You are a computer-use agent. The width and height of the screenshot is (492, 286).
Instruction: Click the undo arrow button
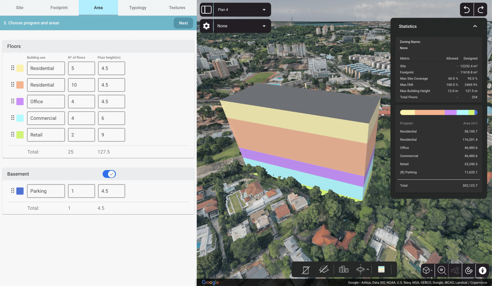pos(467,10)
